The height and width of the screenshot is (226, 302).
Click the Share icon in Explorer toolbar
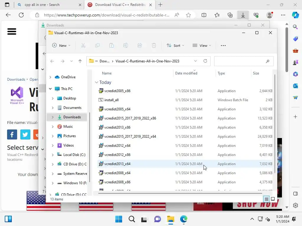pos(139,46)
